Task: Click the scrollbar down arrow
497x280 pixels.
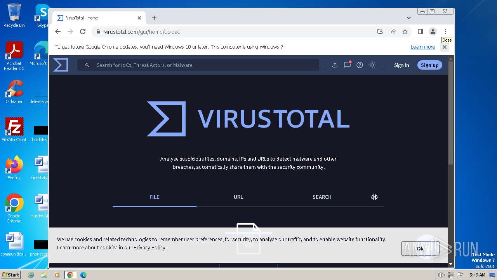Action: tap(451, 264)
